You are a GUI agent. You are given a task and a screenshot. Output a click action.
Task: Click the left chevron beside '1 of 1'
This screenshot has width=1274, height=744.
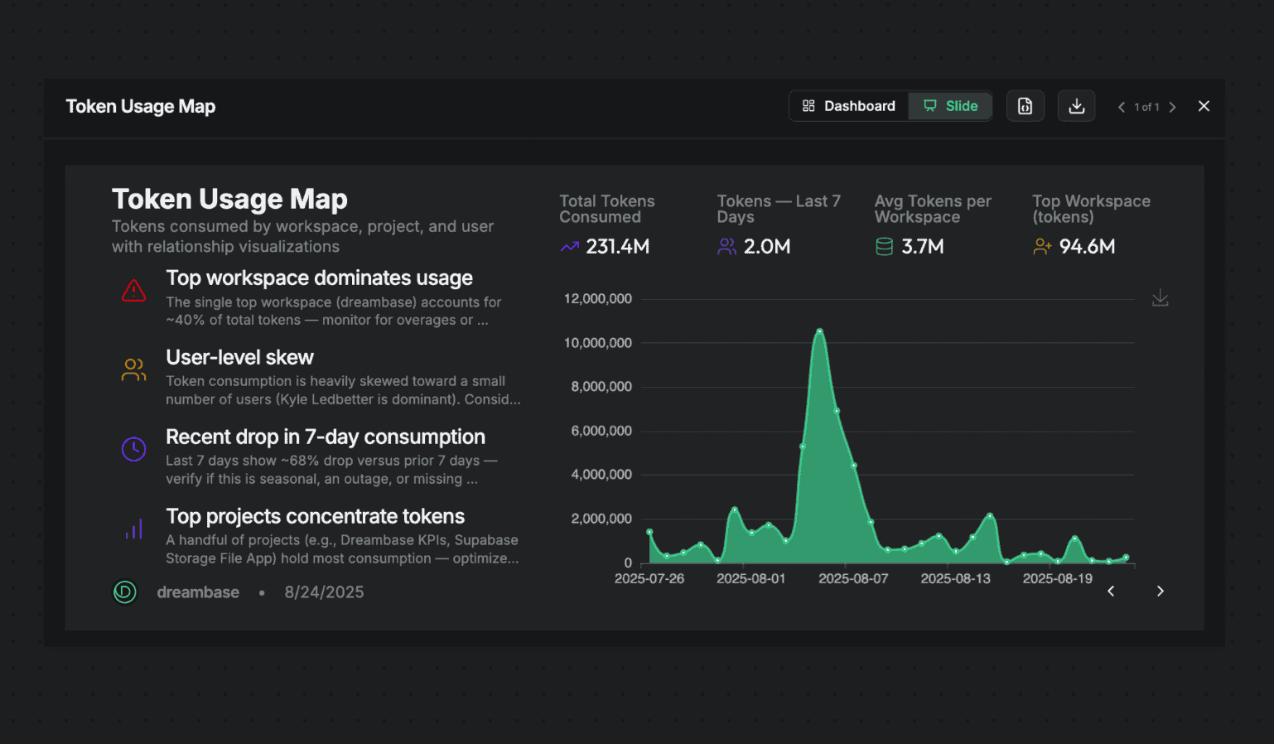(x=1121, y=107)
